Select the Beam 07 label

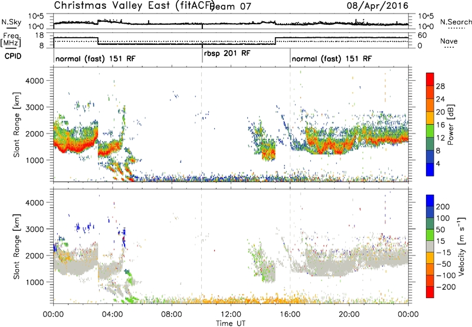click(230, 6)
